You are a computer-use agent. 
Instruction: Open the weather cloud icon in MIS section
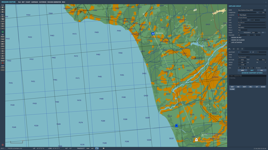pyautogui.click(x=3, y=19)
